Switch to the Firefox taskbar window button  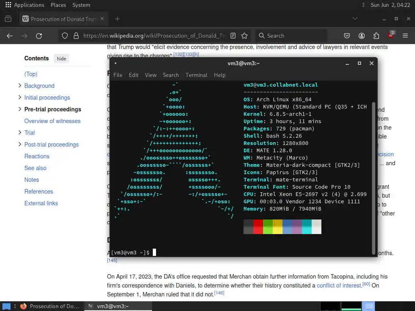point(50,306)
